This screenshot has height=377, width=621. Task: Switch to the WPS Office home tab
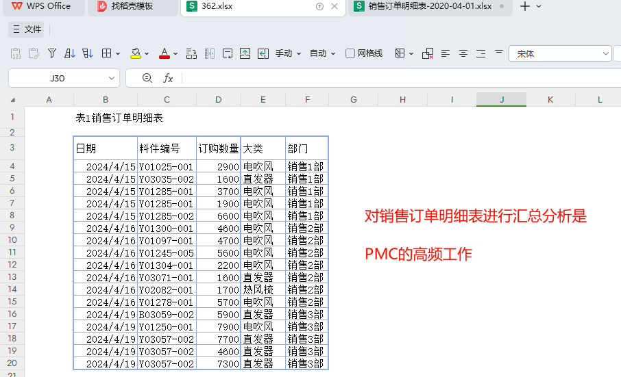click(44, 6)
